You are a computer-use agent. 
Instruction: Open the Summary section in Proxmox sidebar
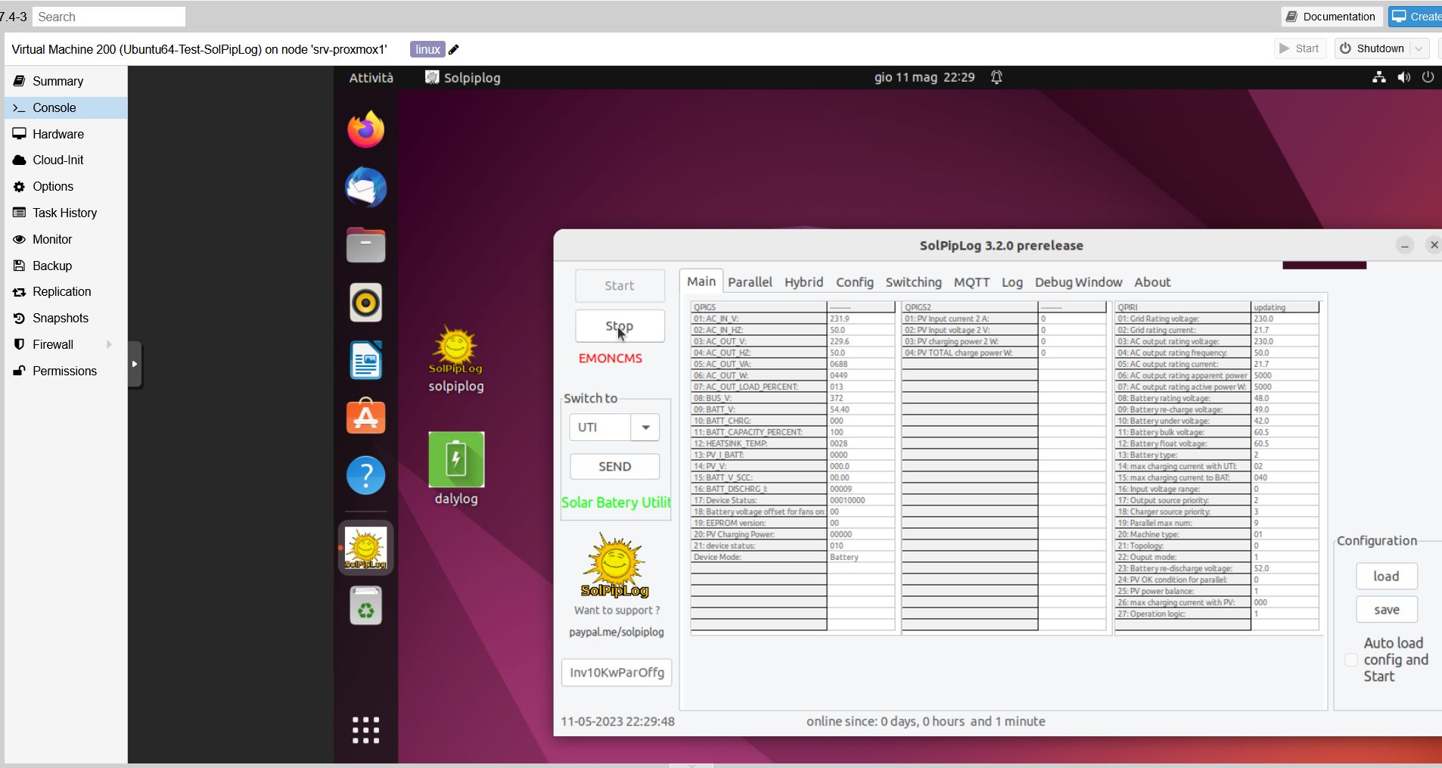pos(66,81)
